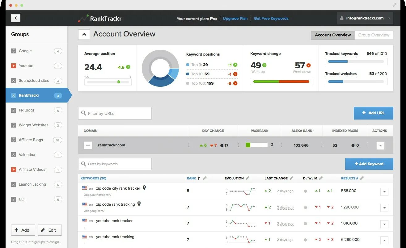Viewport: 406px width, 248px height.
Task: Click the green up icon beside 49
Action: click(264, 65)
